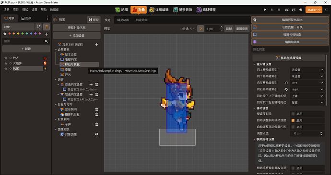The height and width of the screenshot is (175, 331).
Task: Favorite the 敌人 object star
Action: click(6, 58)
